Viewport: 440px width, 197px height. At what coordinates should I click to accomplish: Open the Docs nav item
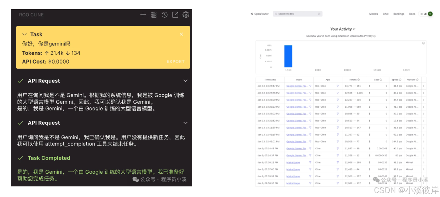click(412, 14)
